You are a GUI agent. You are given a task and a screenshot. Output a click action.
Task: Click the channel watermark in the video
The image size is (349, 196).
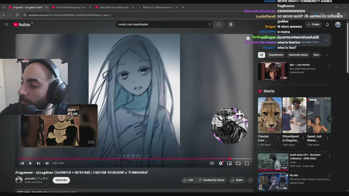[230, 125]
